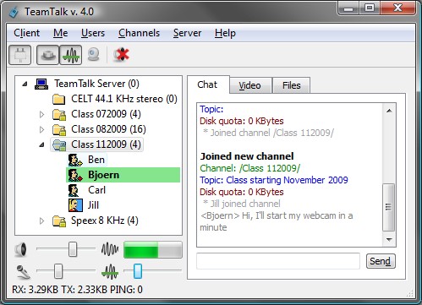Click Ben's user avatar icon

[75, 160]
